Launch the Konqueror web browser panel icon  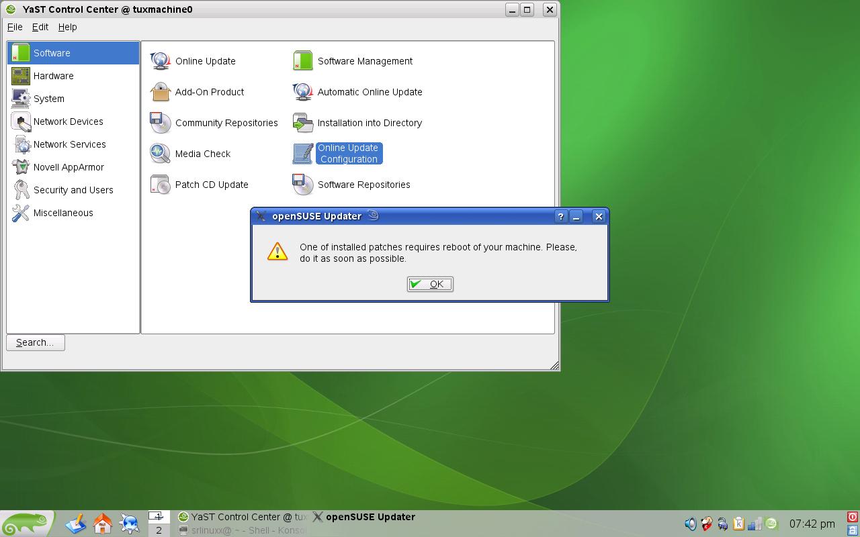pos(130,524)
